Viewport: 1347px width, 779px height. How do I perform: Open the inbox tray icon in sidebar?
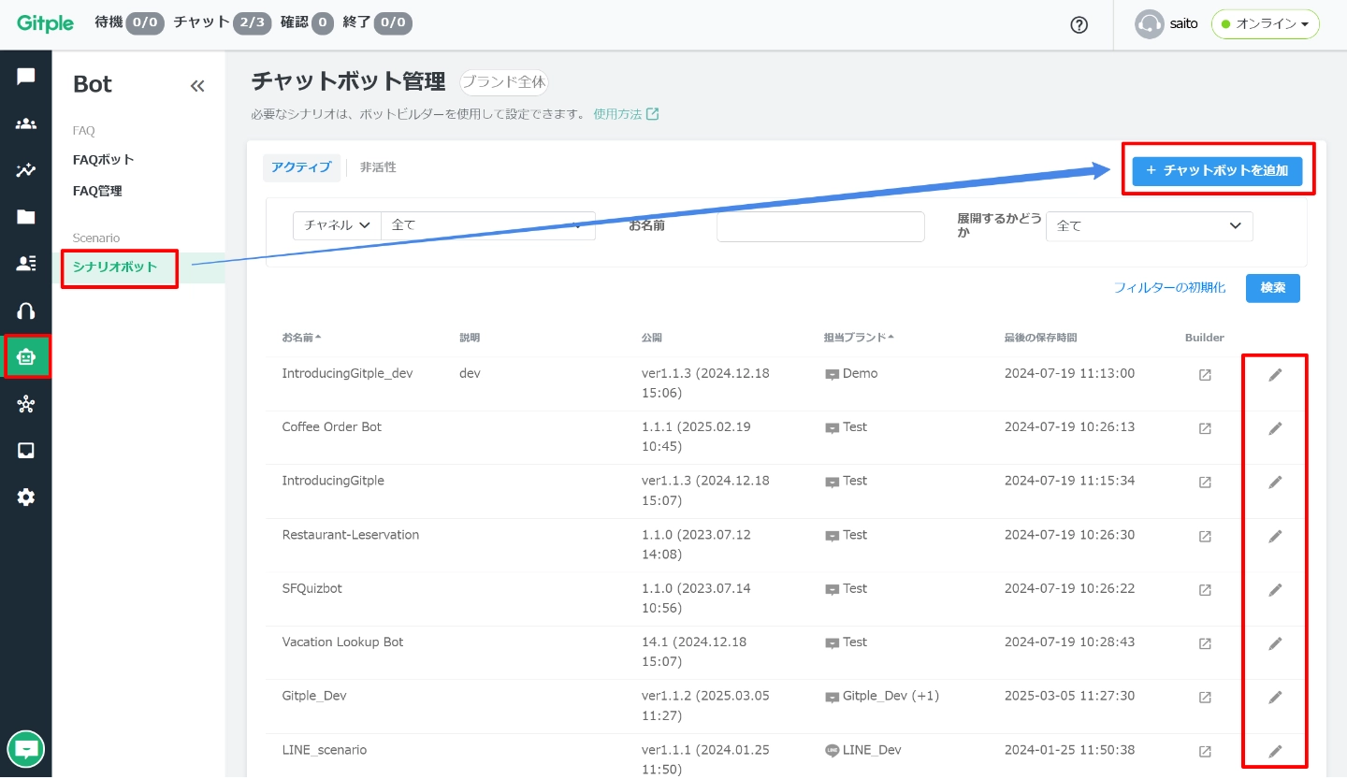tap(26, 451)
